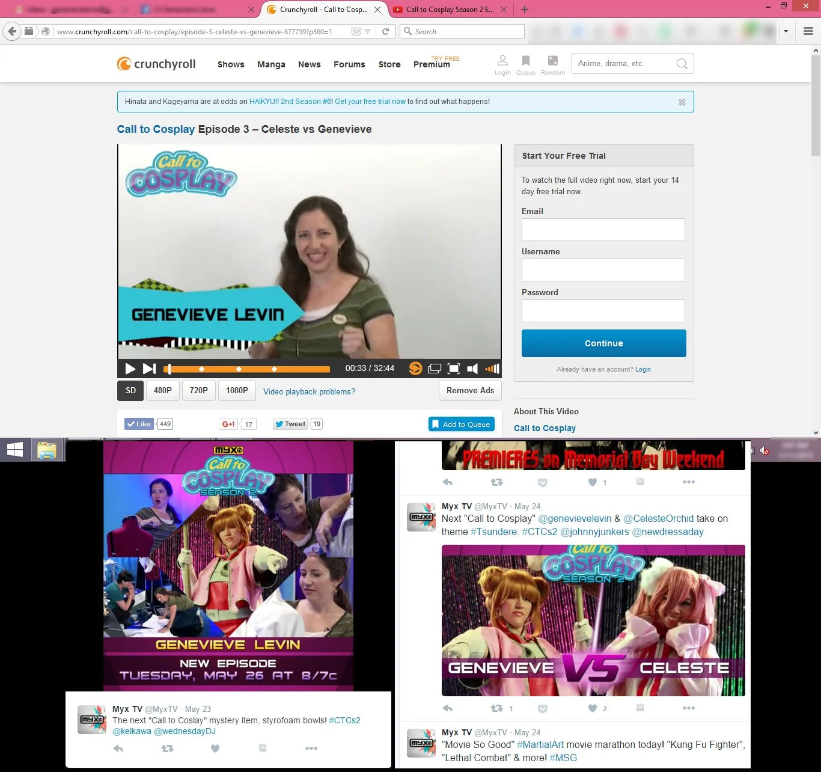Image resolution: width=821 pixels, height=772 pixels.
Task: Open the Windows Start button
Action: pyautogui.click(x=15, y=450)
